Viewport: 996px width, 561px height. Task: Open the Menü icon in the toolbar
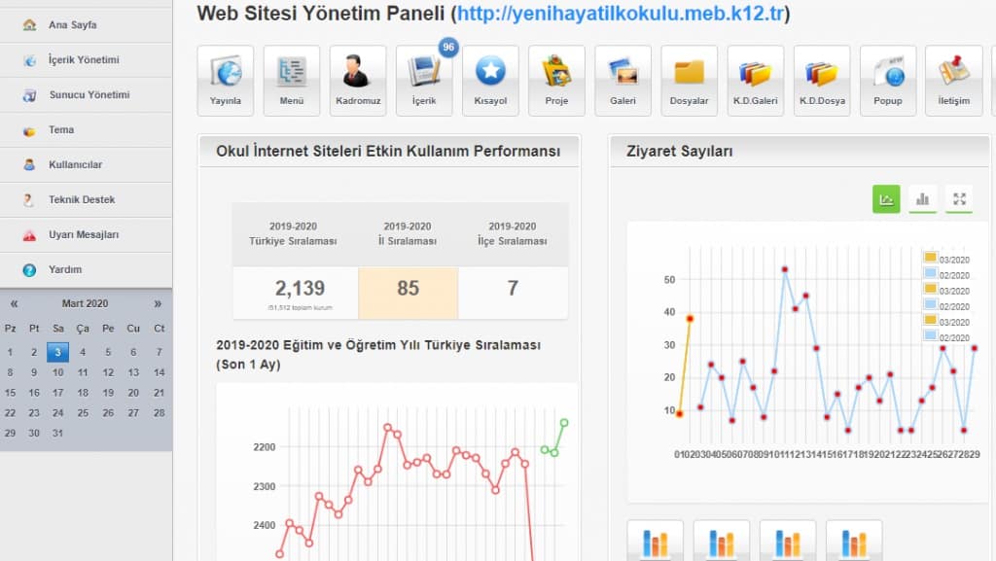tap(292, 80)
